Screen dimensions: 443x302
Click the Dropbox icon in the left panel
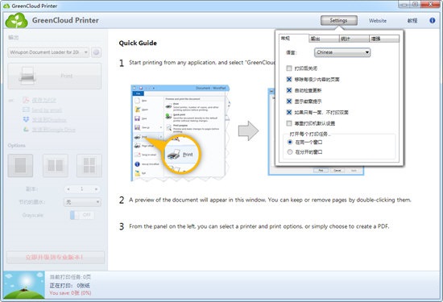(26, 119)
